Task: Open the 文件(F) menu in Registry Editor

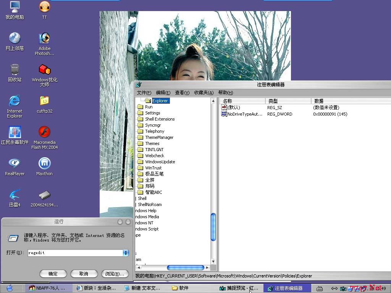Action: pos(144,93)
